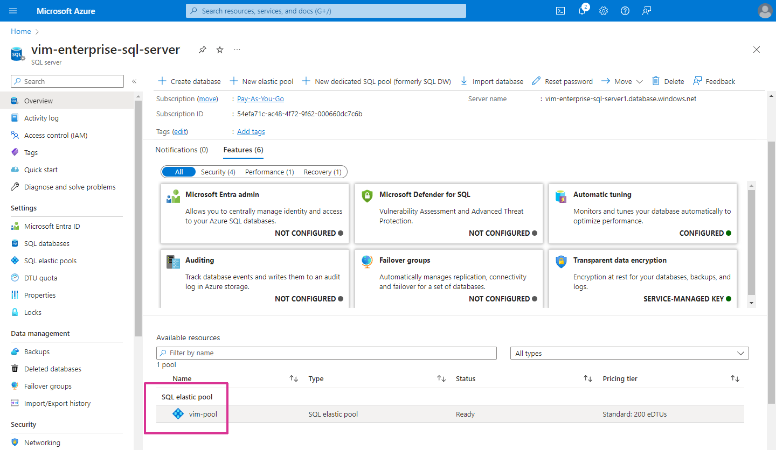Select the Security (4) filter pill

[218, 172]
